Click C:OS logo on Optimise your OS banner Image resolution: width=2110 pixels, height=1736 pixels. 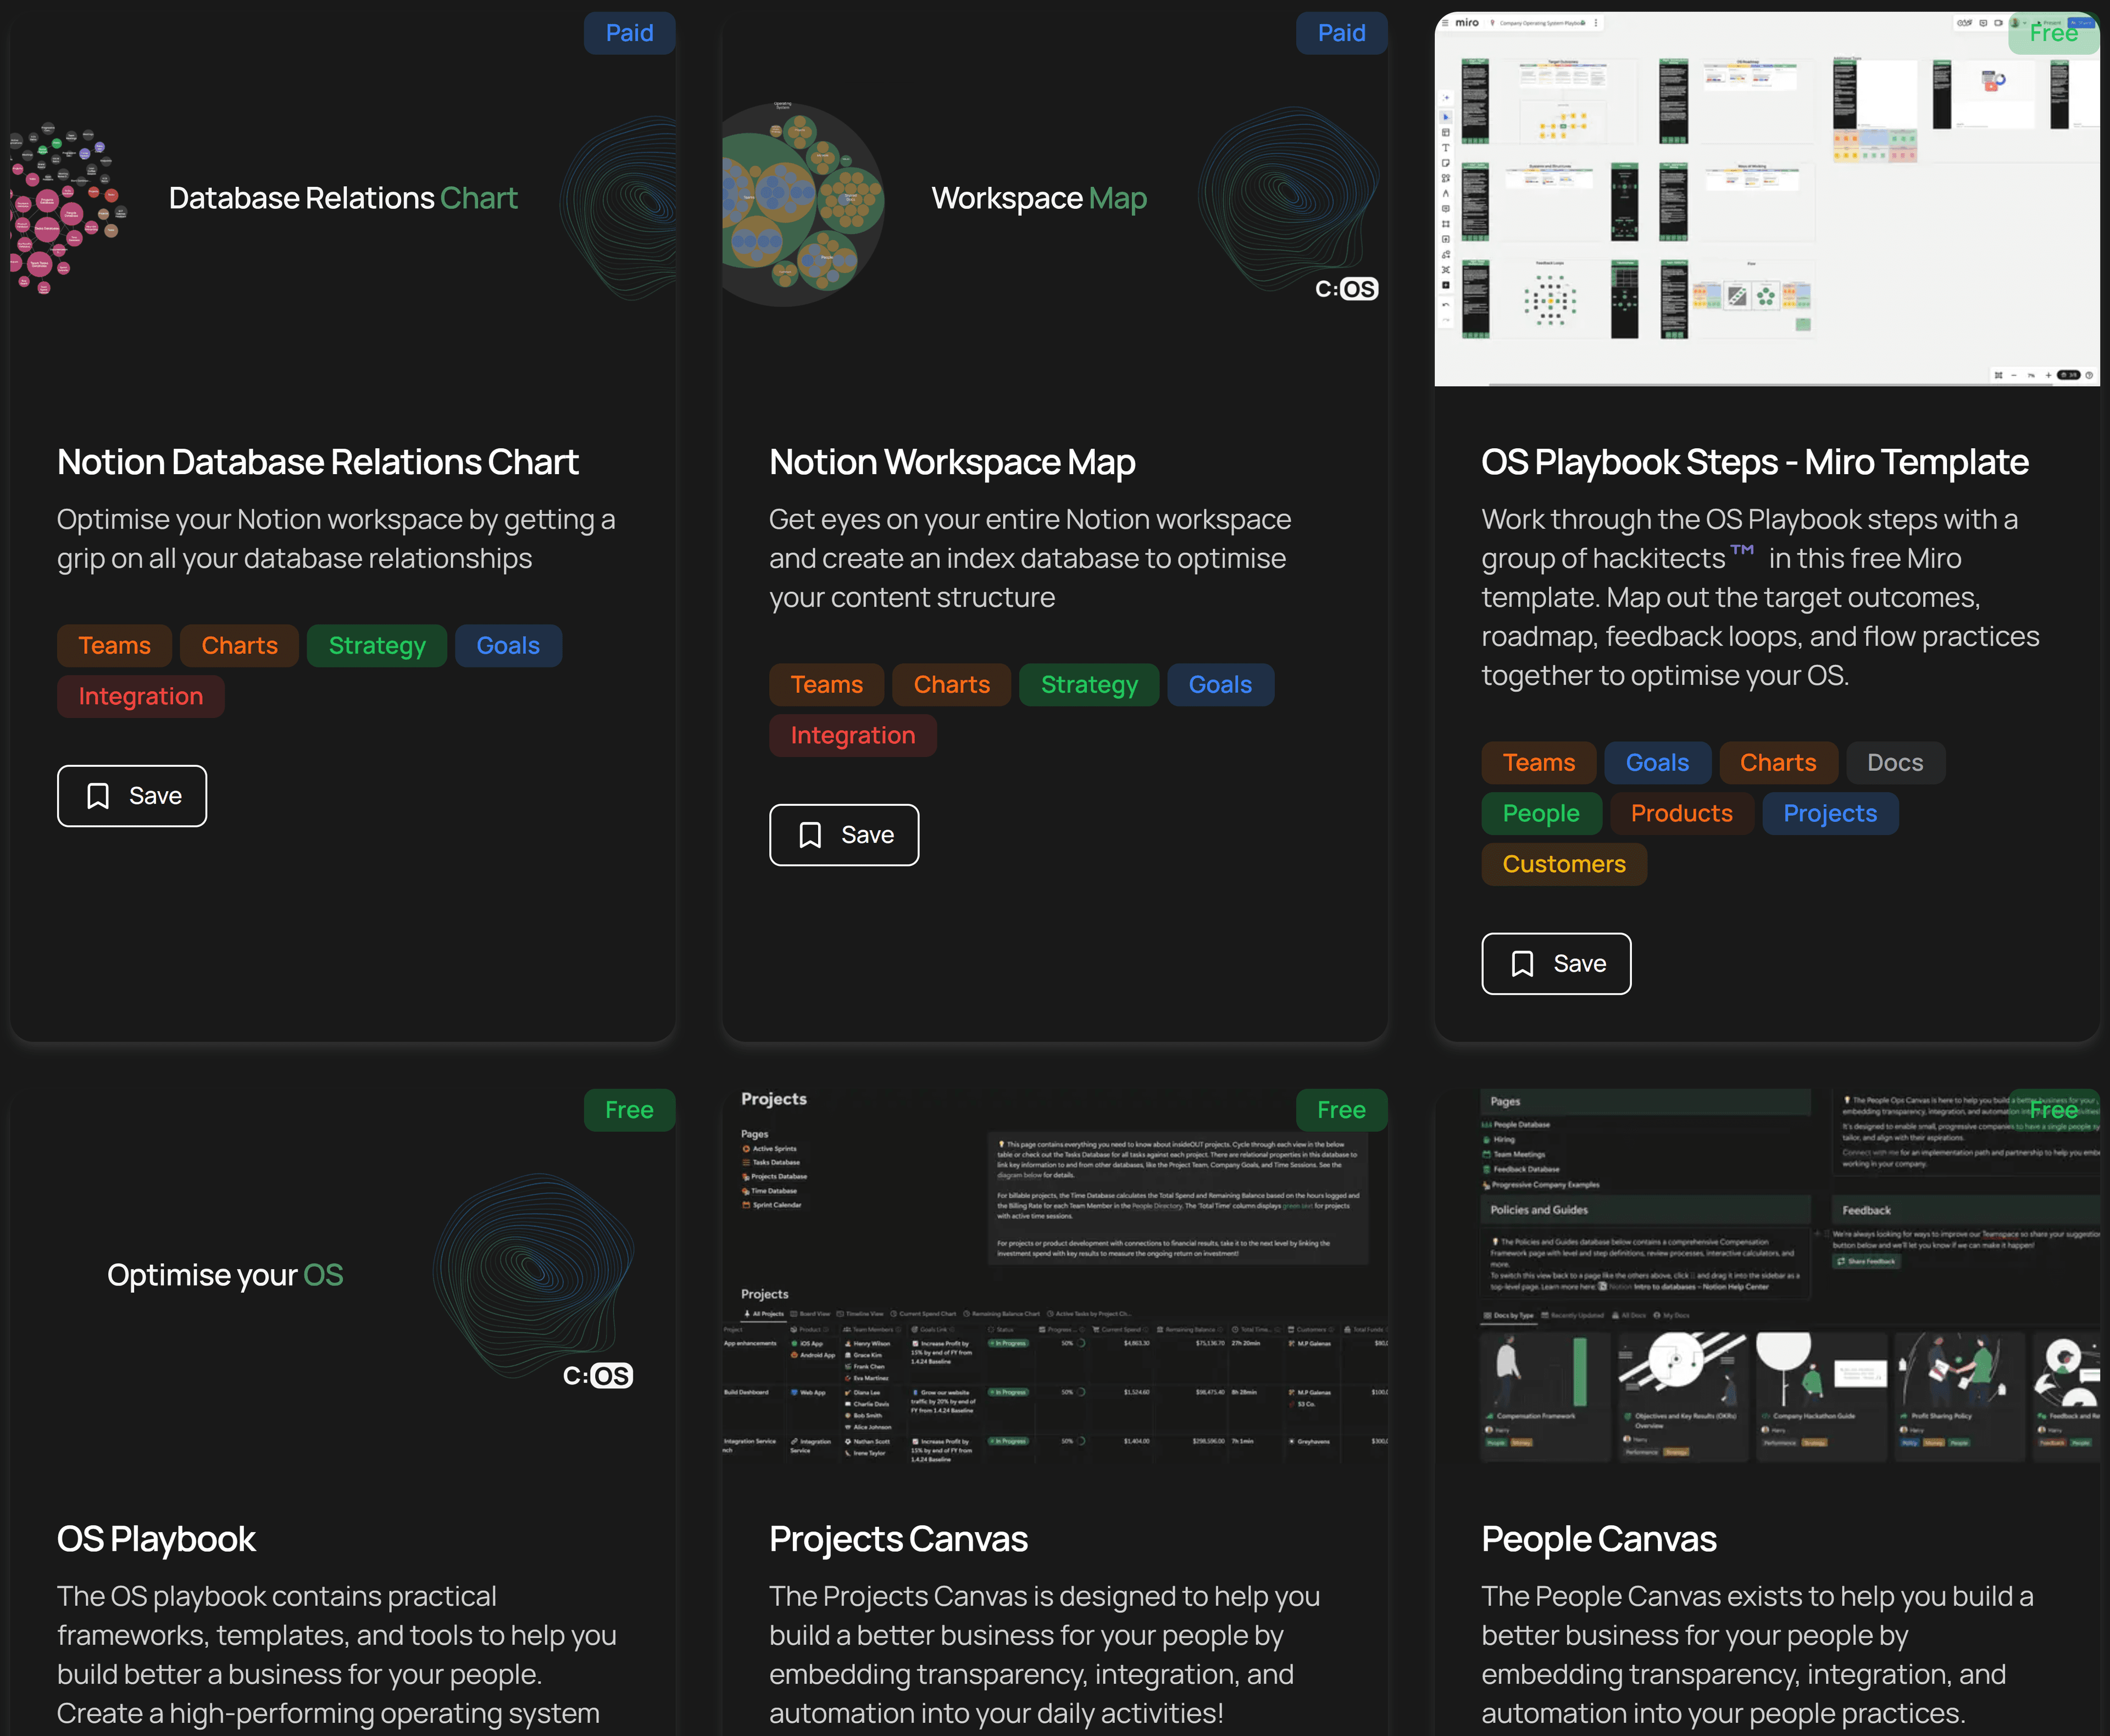[597, 1376]
